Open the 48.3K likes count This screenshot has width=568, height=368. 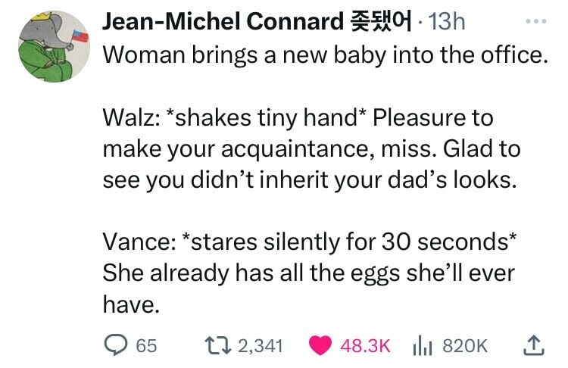[x=365, y=345]
